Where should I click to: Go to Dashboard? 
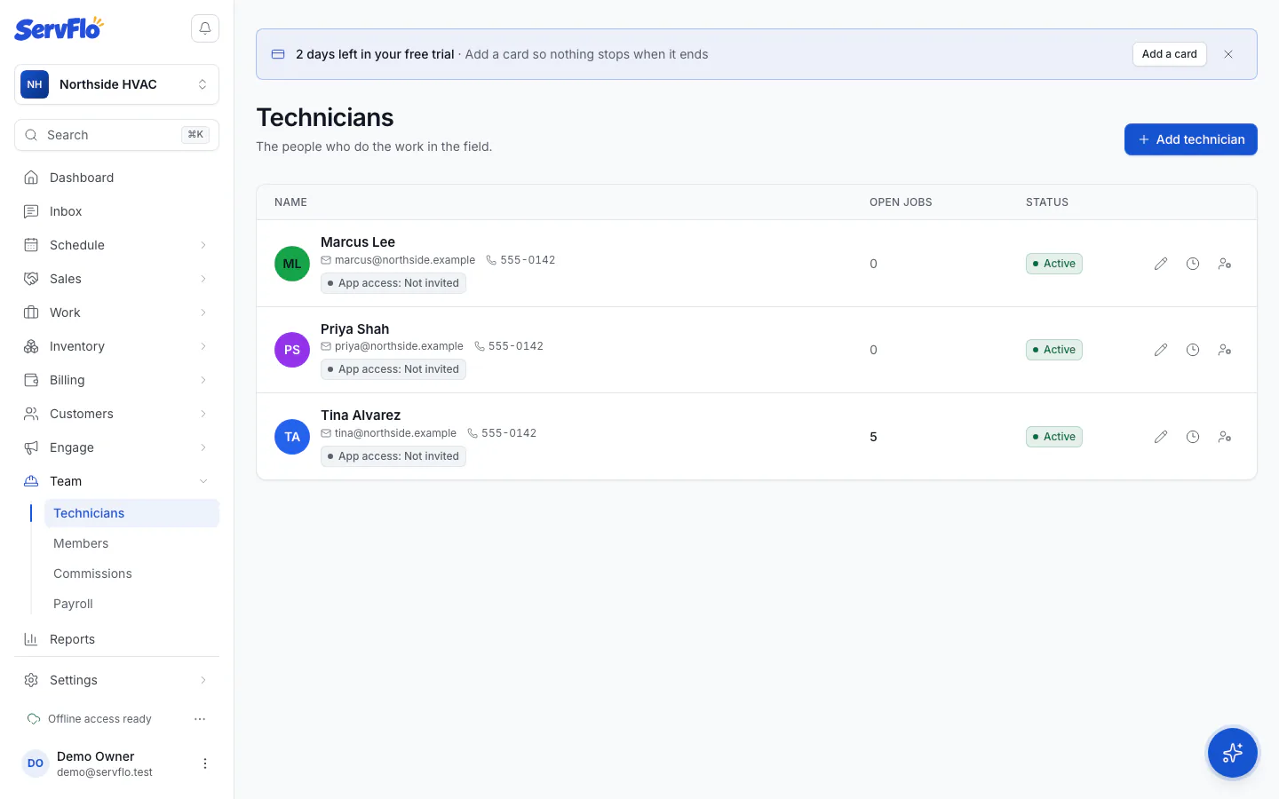(x=117, y=178)
